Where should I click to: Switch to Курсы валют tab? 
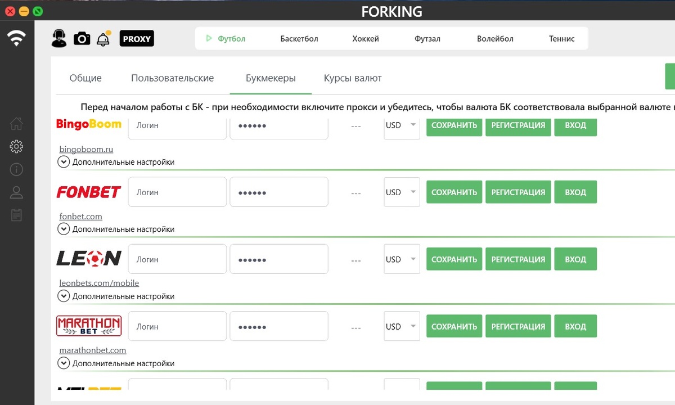click(353, 78)
